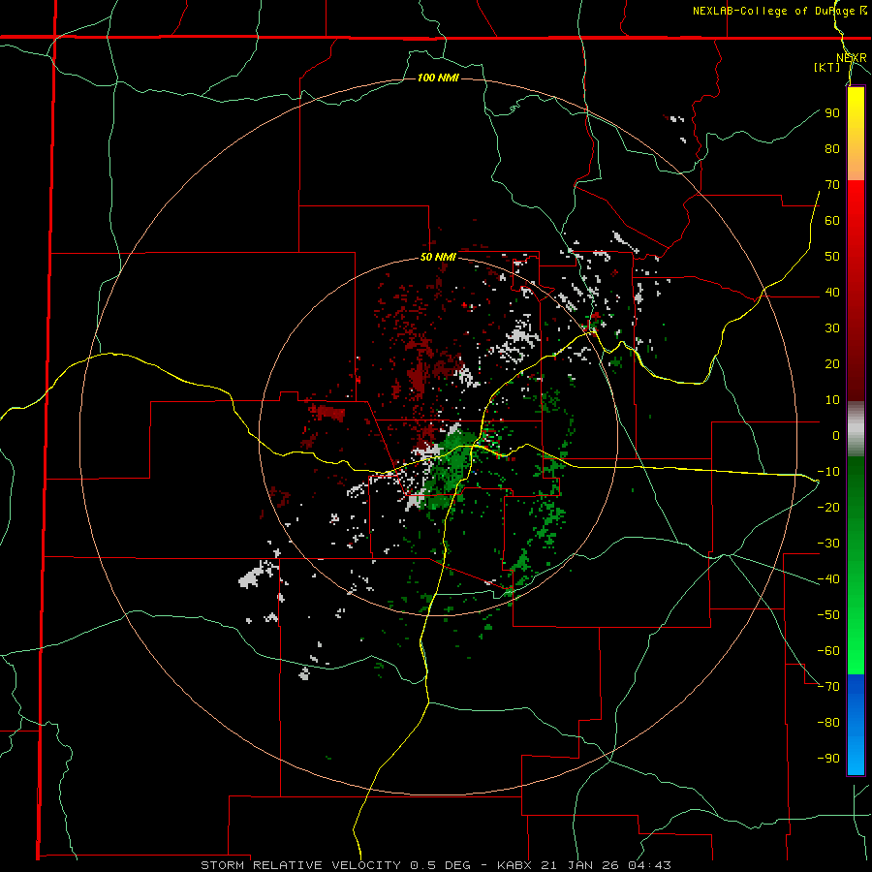
Task: Click the 0 value on the velocity scale
Action: (836, 435)
